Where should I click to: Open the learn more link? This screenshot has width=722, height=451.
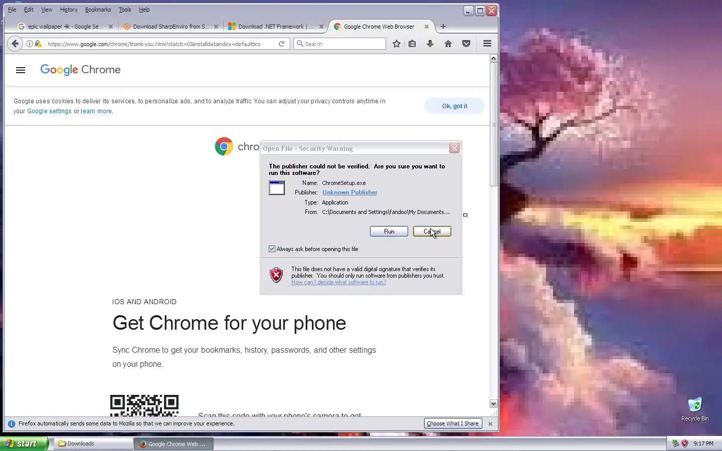pos(96,111)
